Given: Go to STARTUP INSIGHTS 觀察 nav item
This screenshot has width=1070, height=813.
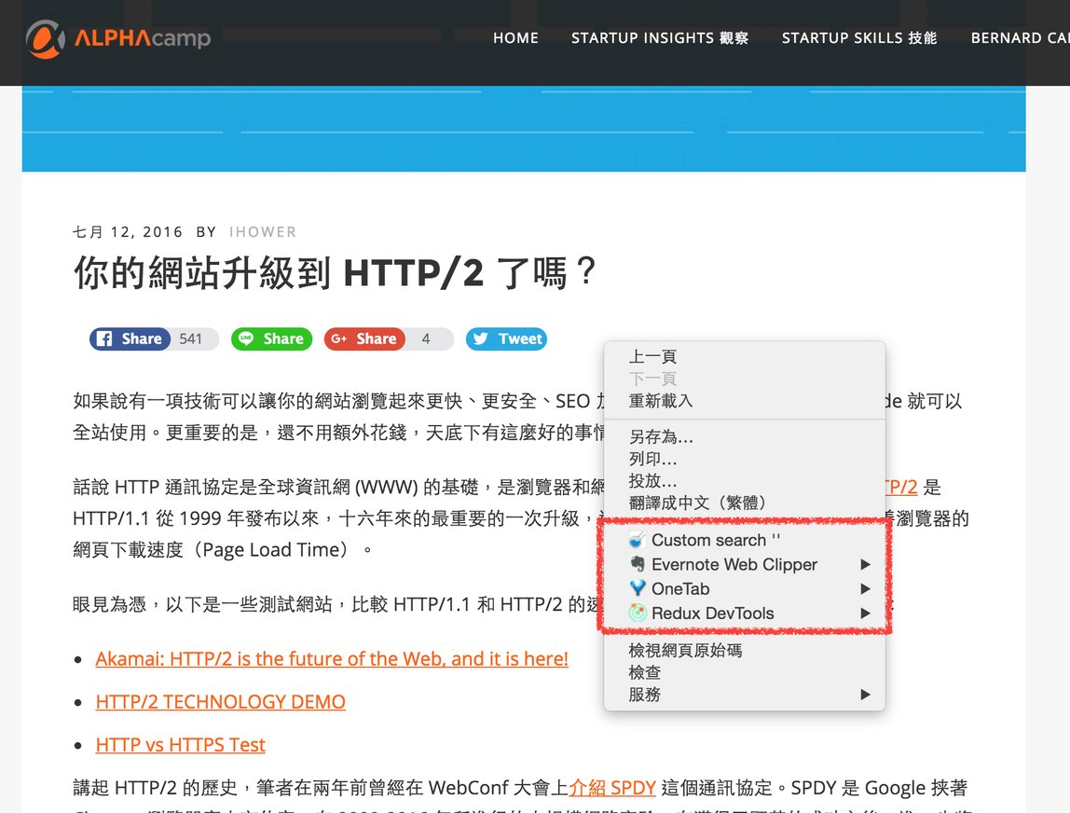Looking at the screenshot, I should [x=659, y=38].
